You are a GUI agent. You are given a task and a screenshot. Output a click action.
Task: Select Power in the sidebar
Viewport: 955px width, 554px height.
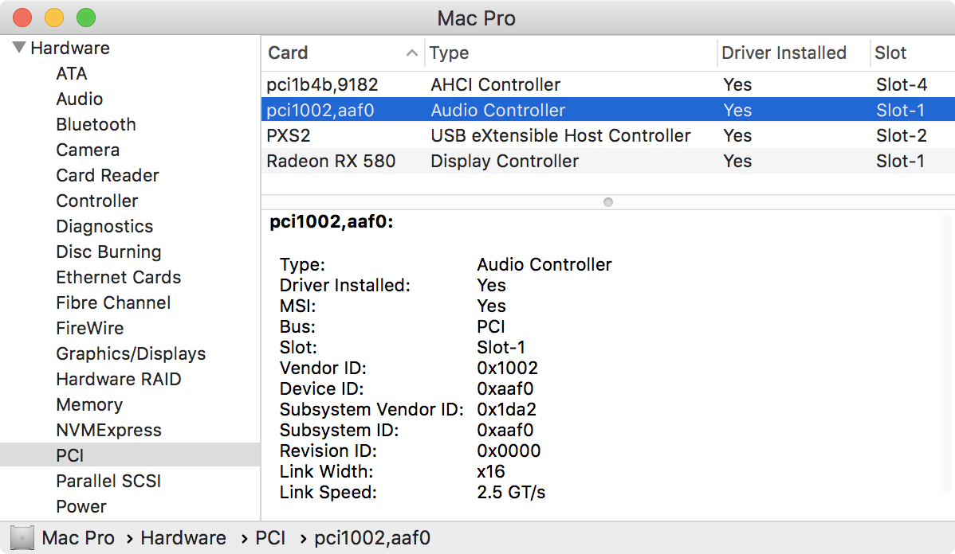pyautogui.click(x=81, y=506)
